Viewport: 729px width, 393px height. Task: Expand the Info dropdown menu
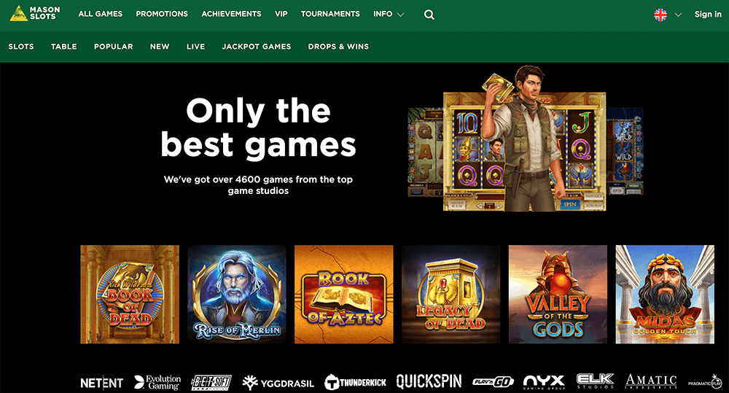click(389, 14)
